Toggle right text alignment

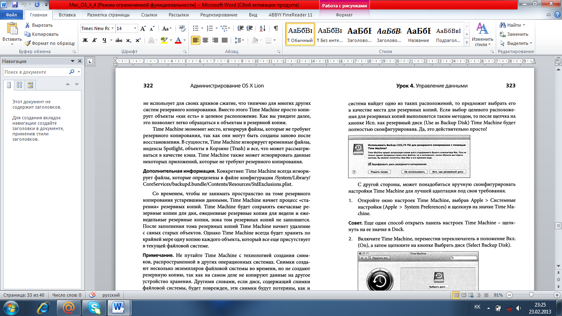tap(215, 40)
